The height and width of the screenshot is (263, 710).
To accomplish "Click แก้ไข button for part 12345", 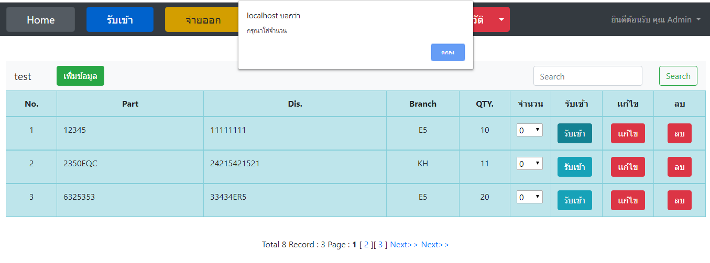I will coord(627,133).
